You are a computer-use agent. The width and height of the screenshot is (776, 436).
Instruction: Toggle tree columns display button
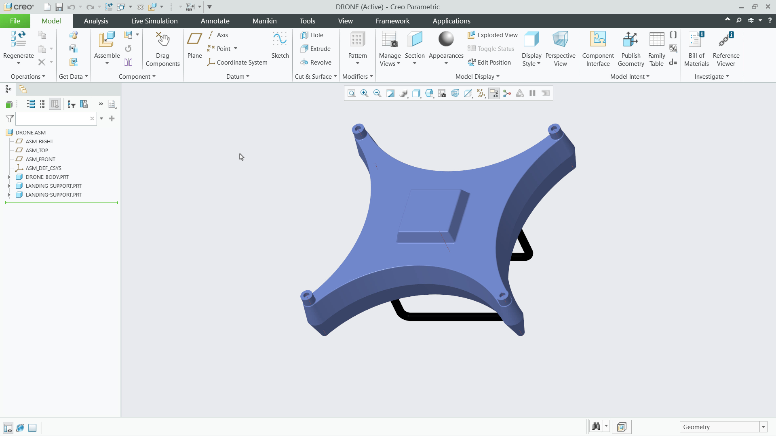click(55, 104)
